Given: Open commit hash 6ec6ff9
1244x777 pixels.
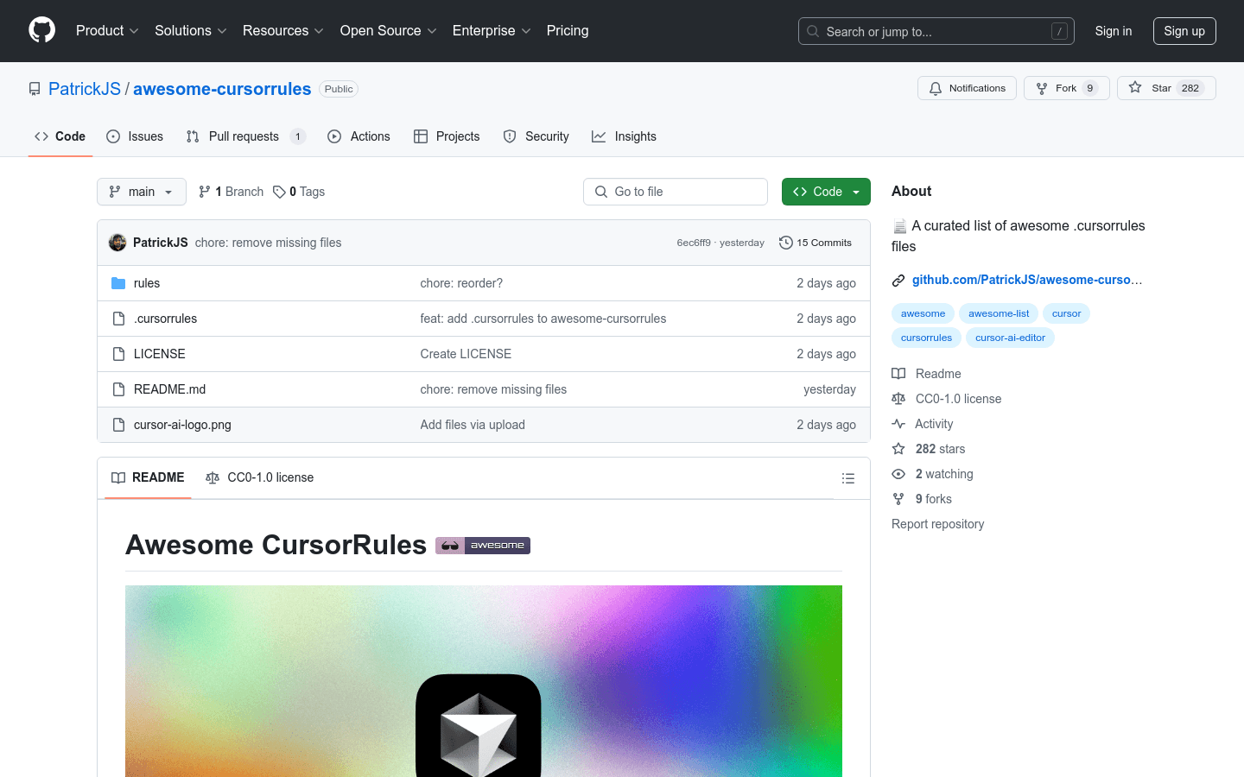Looking at the screenshot, I should click(x=694, y=243).
